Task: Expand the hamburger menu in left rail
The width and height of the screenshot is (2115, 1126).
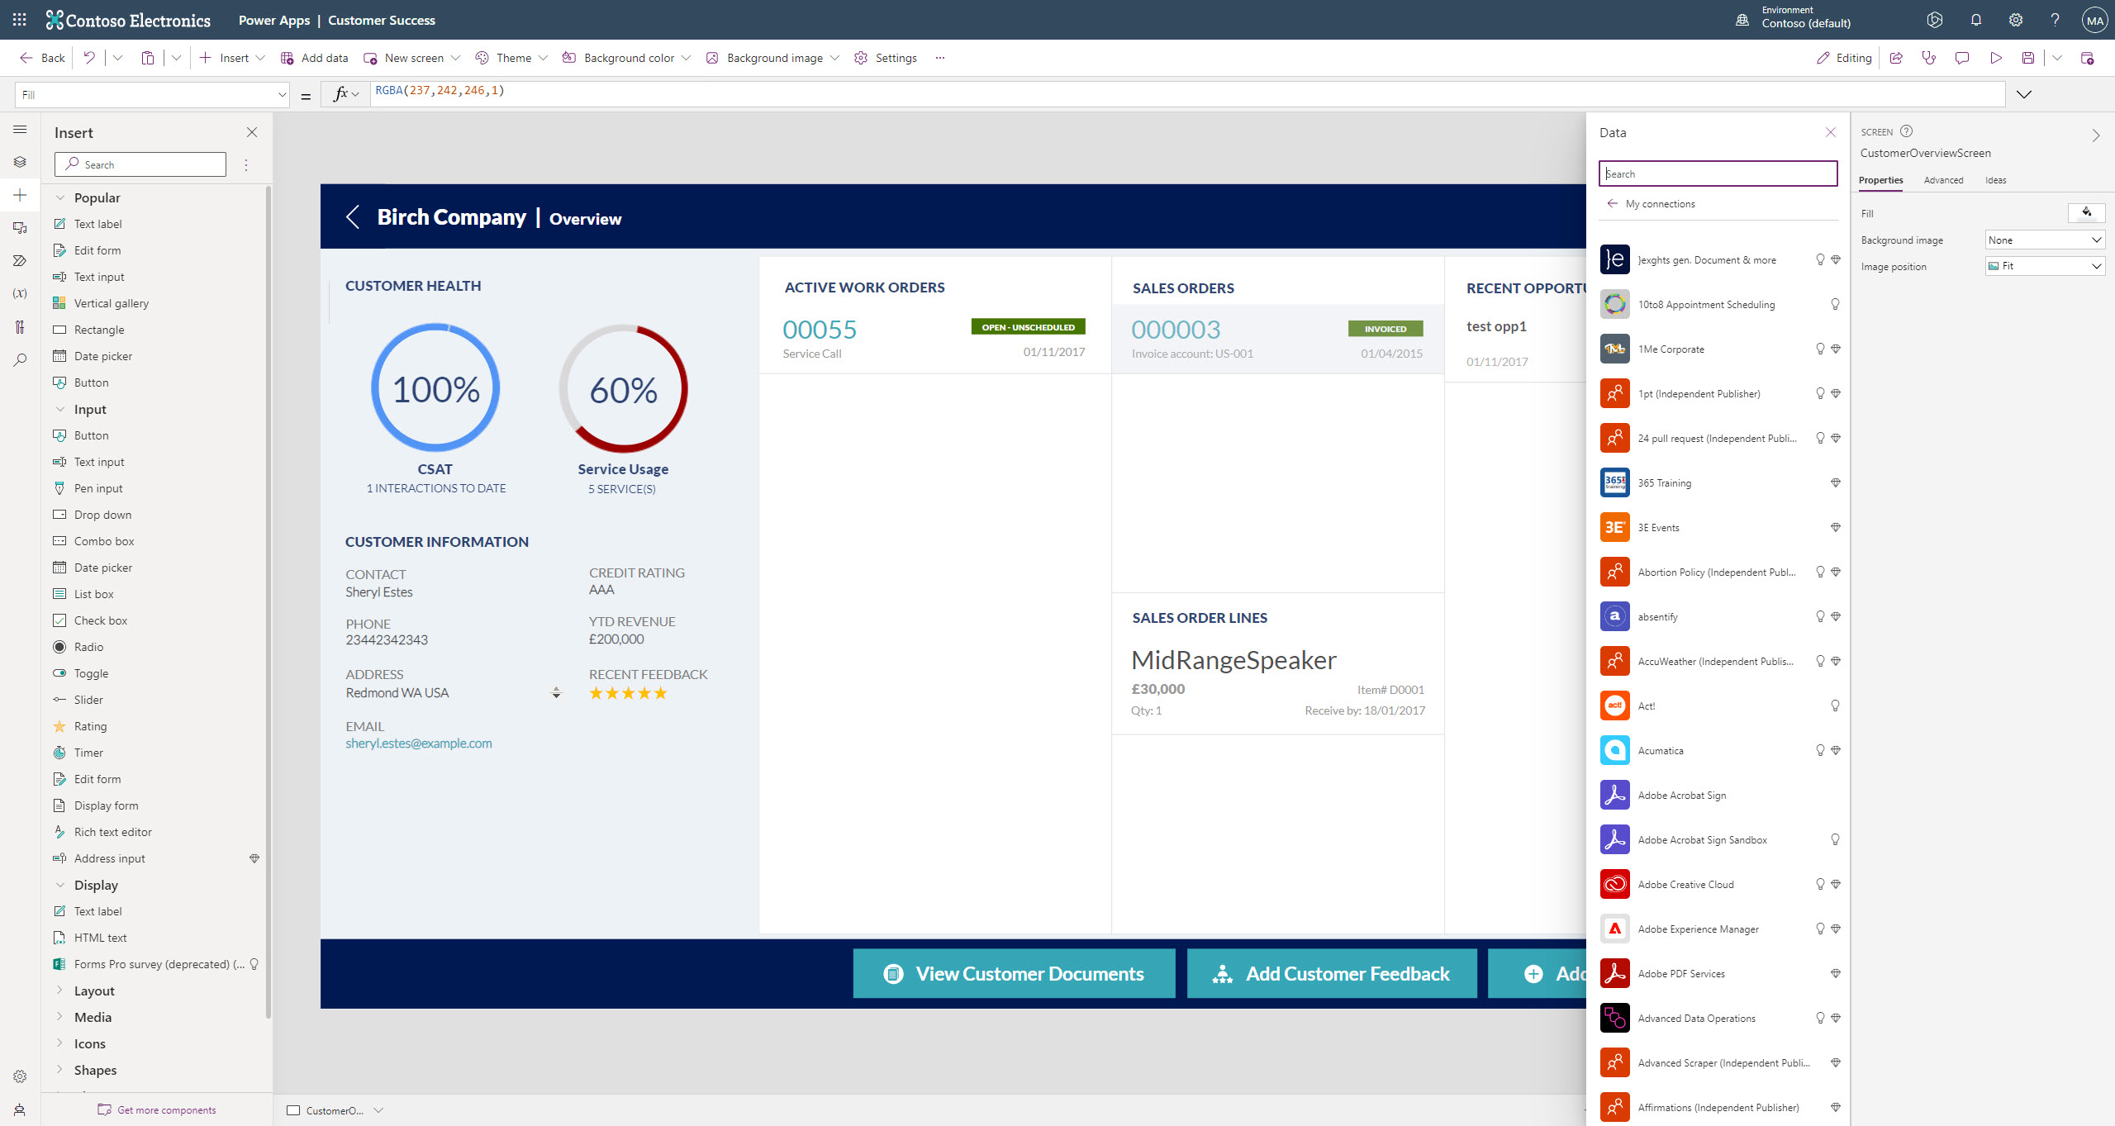Action: (20, 129)
